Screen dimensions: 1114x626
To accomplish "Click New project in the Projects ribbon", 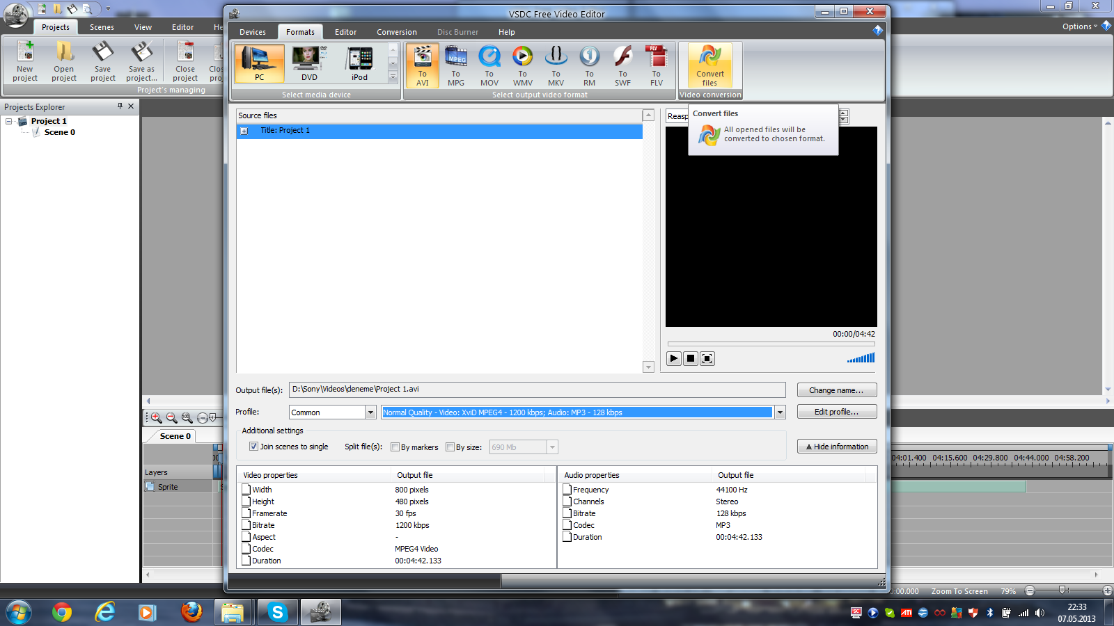I will 25,61.
